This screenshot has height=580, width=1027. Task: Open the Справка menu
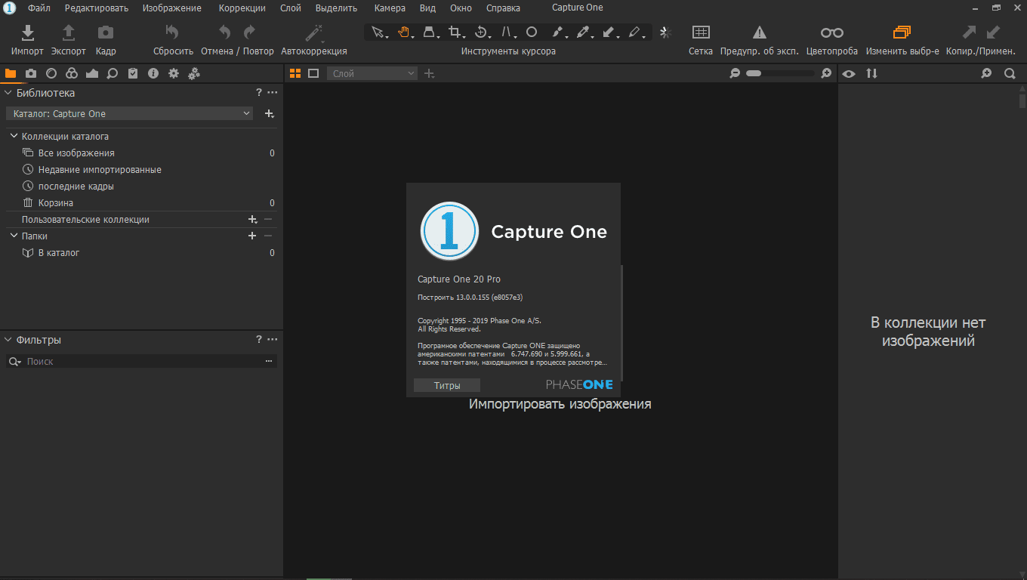point(503,8)
